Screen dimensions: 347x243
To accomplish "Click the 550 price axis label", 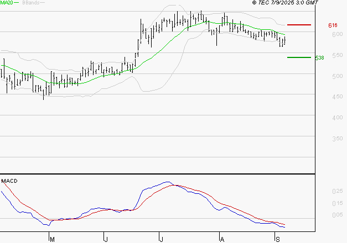I will [x=338, y=55].
